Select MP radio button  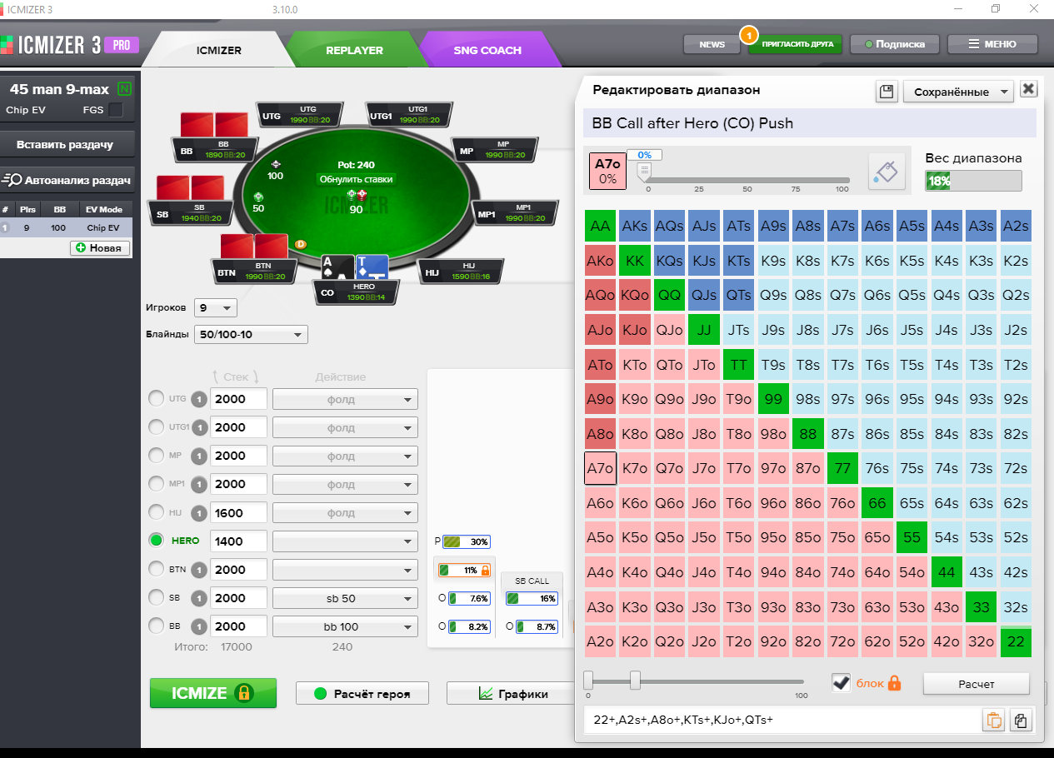pyautogui.click(x=156, y=456)
